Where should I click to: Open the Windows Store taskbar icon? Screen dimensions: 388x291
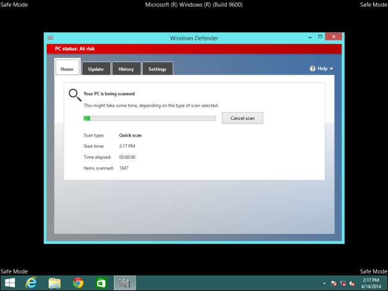[x=101, y=283]
